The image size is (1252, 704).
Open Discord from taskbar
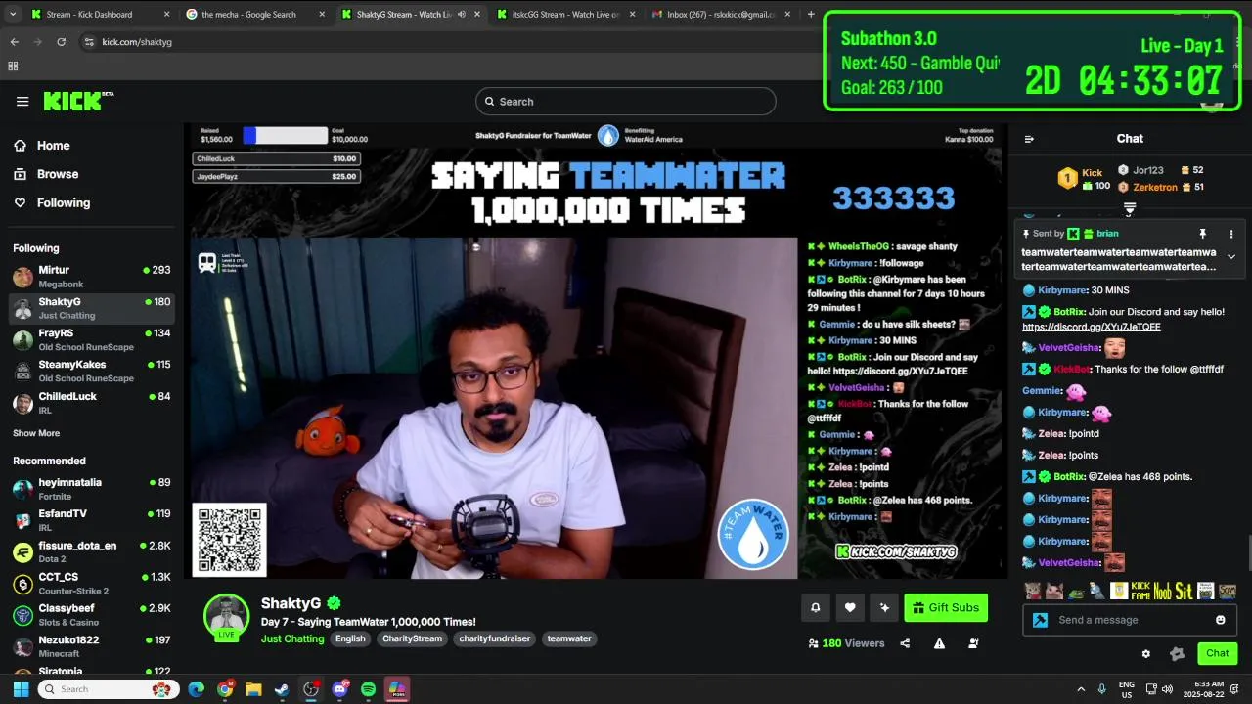[340, 689]
